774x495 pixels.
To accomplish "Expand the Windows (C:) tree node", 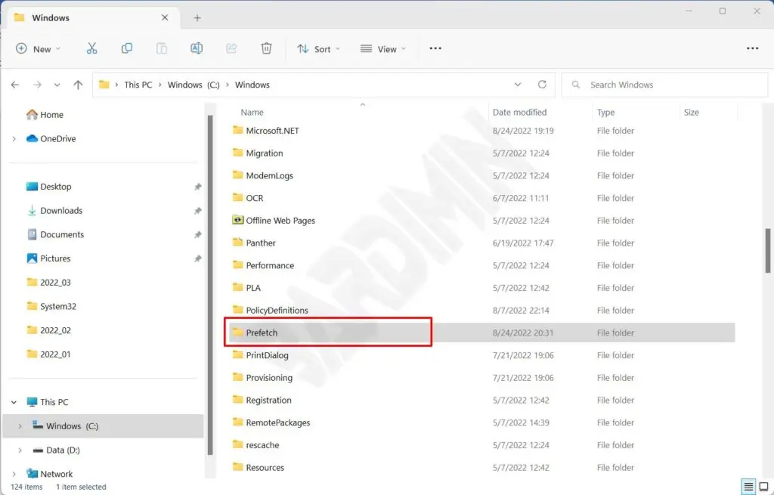I will click(x=20, y=426).
